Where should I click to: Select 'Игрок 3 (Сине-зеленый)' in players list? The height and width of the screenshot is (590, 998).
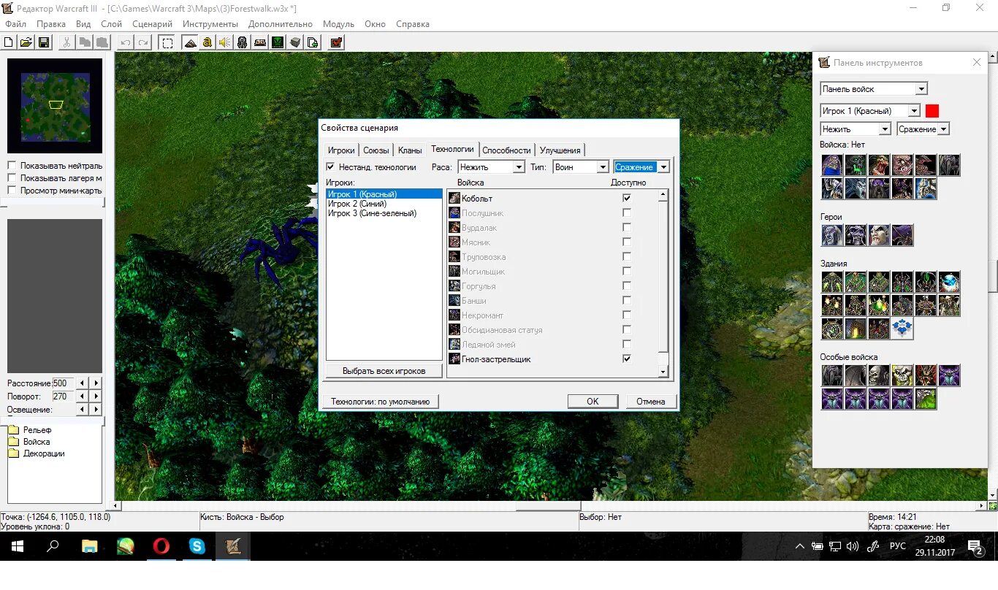(x=384, y=213)
